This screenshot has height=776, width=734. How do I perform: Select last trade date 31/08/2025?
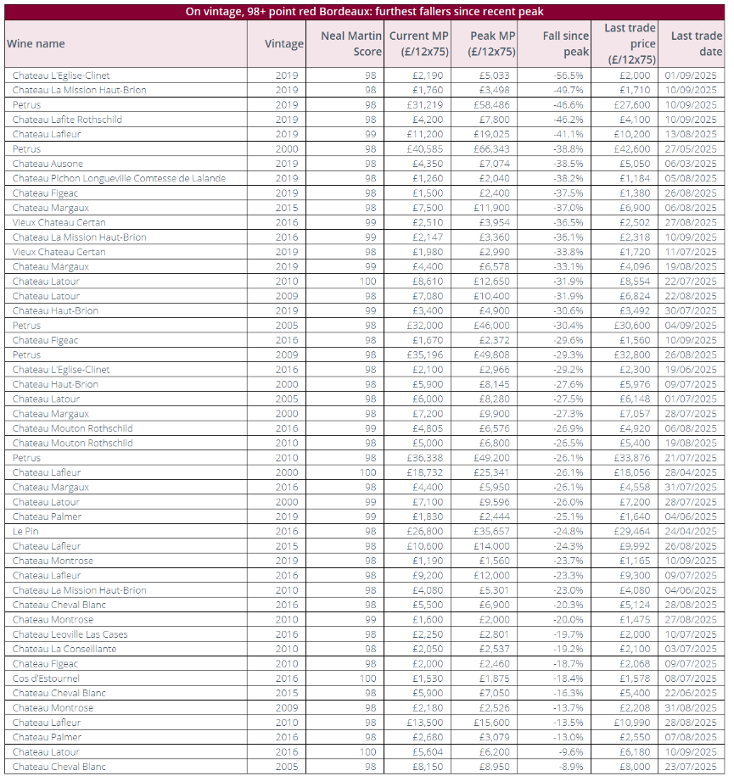691,707
